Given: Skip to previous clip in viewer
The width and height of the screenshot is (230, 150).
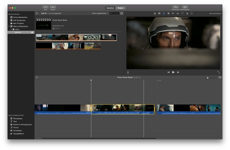Looking at the screenshot, I should (168, 72).
